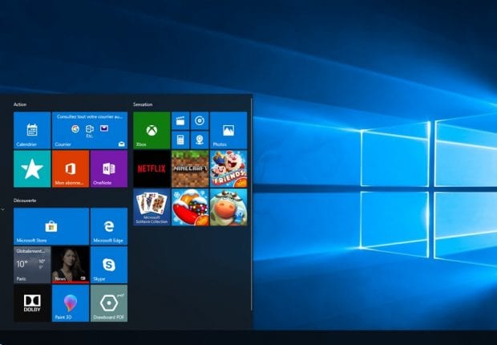
Task: Open the Courrier mail tile
Action: coord(90,130)
